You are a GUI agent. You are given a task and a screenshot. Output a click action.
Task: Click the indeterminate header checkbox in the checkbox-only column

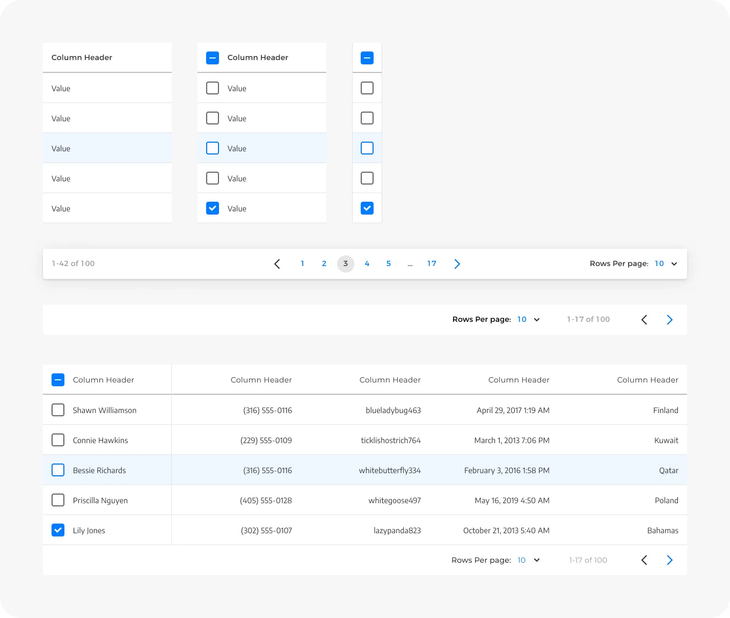point(367,58)
